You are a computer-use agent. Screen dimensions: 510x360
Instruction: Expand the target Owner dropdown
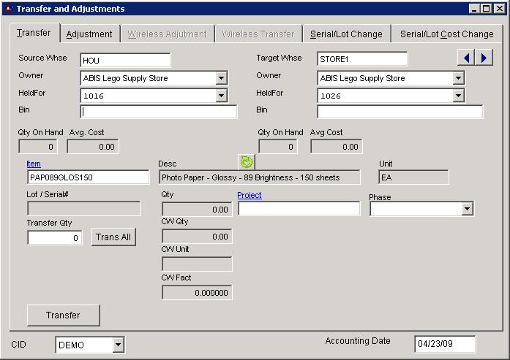458,78
